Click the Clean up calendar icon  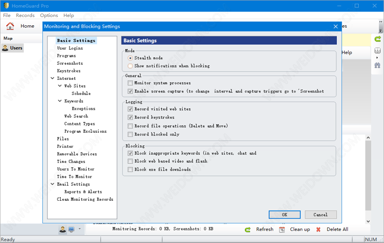tap(282, 229)
